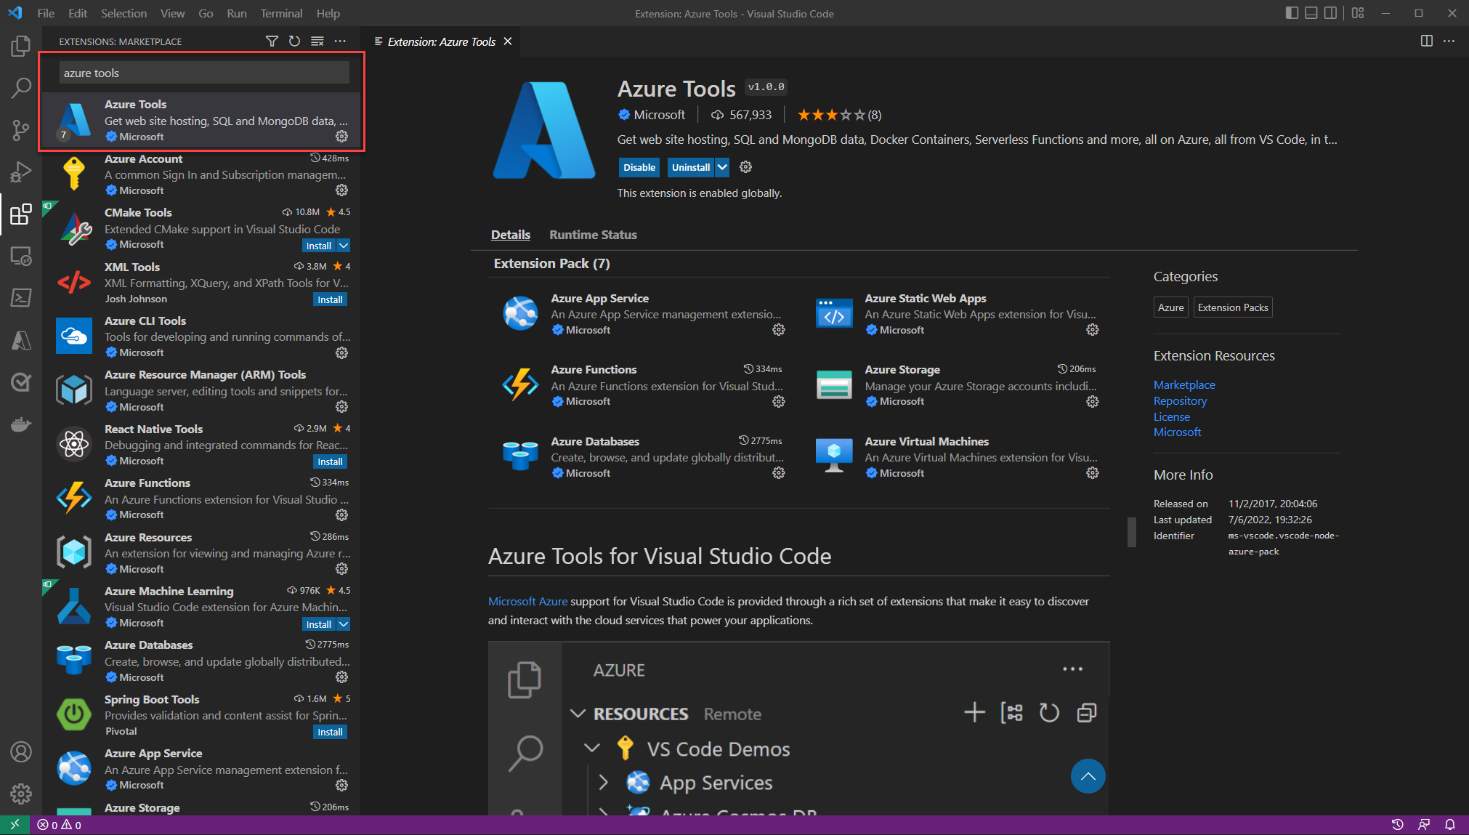1469x835 pixels.
Task: Click the Extensions marketplace sidebar icon
Action: (23, 211)
